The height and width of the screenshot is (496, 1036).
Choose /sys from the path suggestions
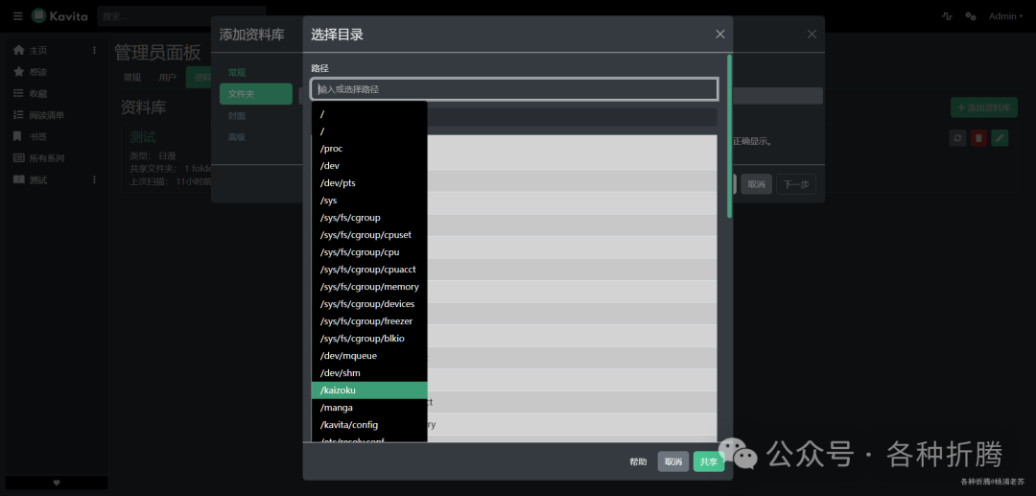pos(369,201)
